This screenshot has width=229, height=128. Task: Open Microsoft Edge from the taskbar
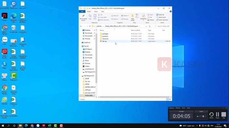click(x=26, y=125)
